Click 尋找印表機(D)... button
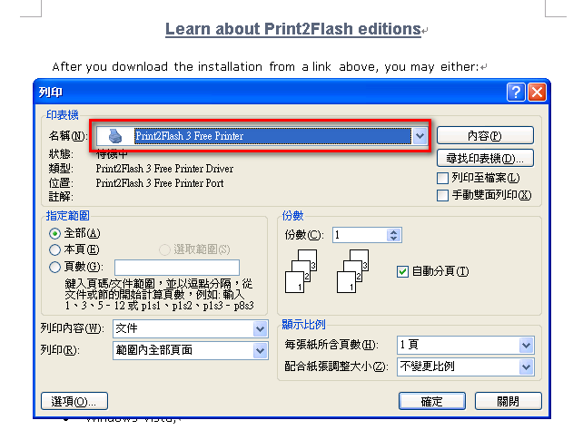 (485, 158)
